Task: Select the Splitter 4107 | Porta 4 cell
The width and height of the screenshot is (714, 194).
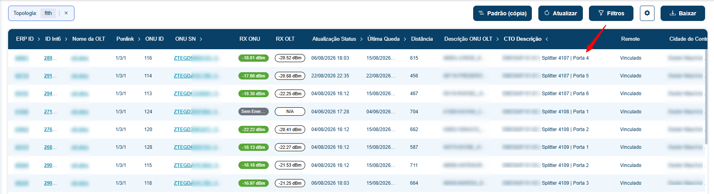Action: pos(565,58)
